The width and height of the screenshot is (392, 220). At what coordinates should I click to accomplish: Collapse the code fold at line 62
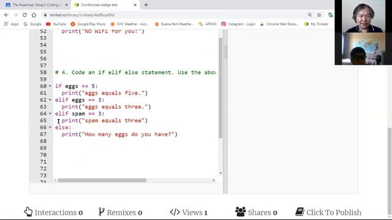point(50,100)
